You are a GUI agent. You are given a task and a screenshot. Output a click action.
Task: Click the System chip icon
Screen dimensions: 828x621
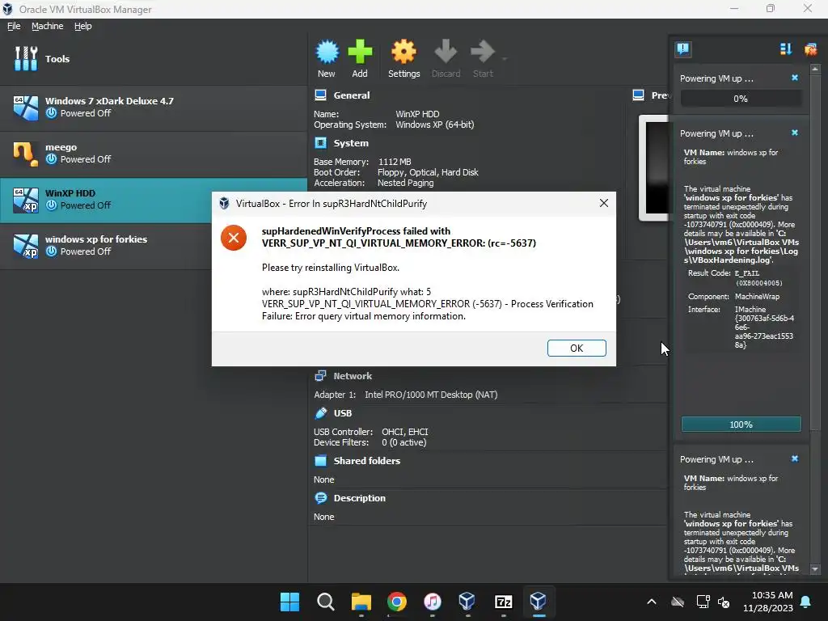point(320,143)
